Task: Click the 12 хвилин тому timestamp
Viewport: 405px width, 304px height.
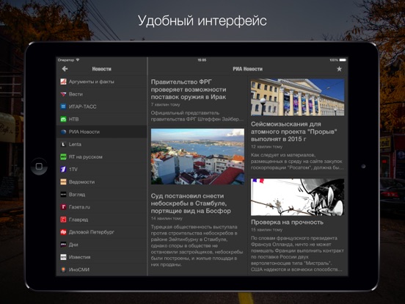Action: click(266, 147)
